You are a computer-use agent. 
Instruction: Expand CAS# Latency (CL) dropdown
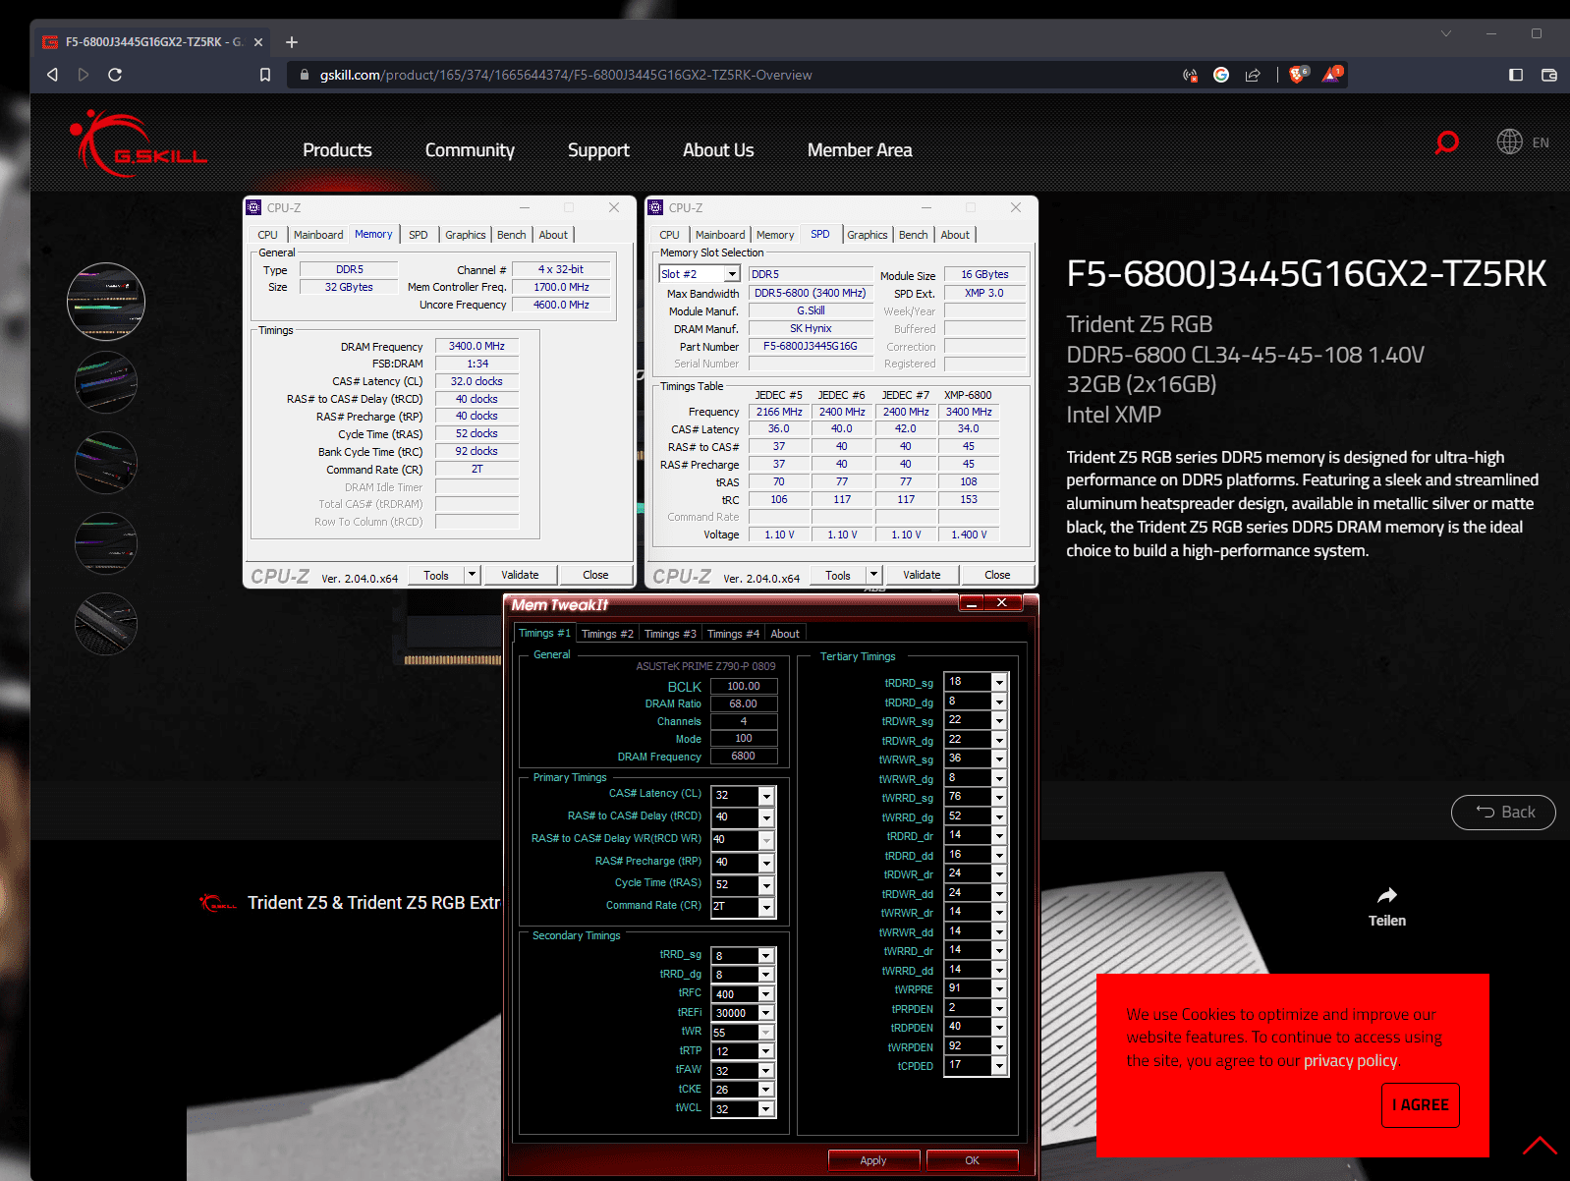[766, 796]
